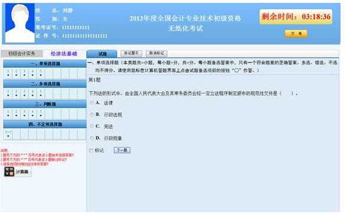
Task: Click the 标记题干 button
Action: (131, 53)
